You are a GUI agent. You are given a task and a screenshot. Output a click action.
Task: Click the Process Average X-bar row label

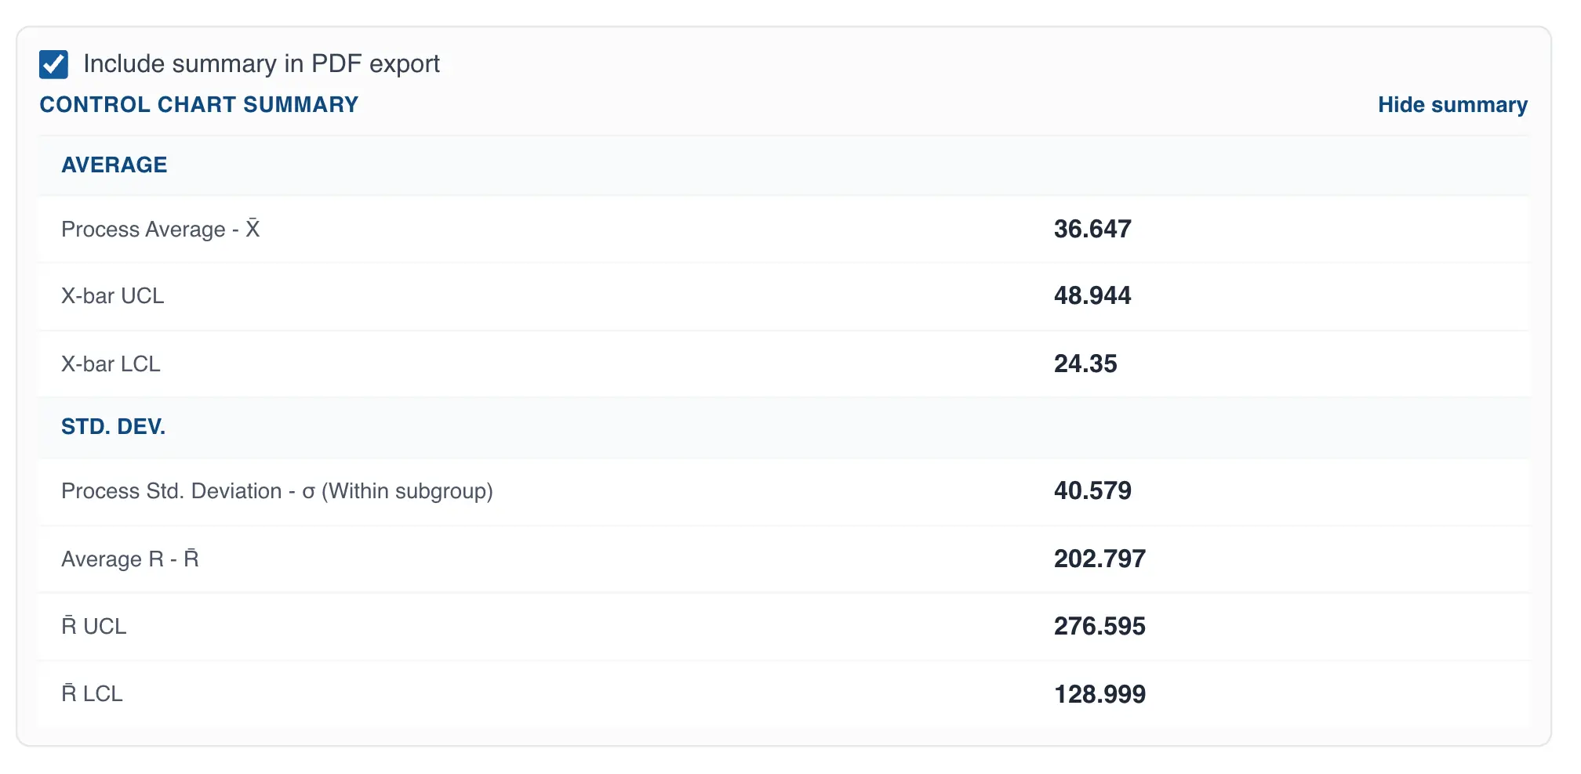[161, 230]
